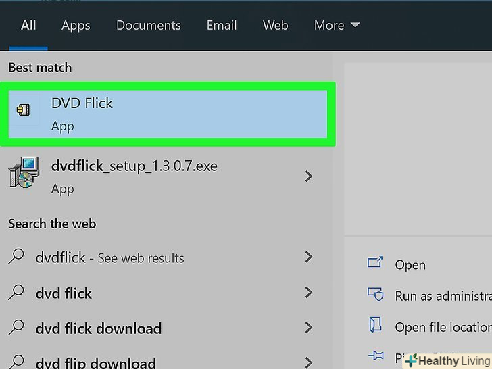Switch to the Web tab
The image size is (492, 369).
276,25
